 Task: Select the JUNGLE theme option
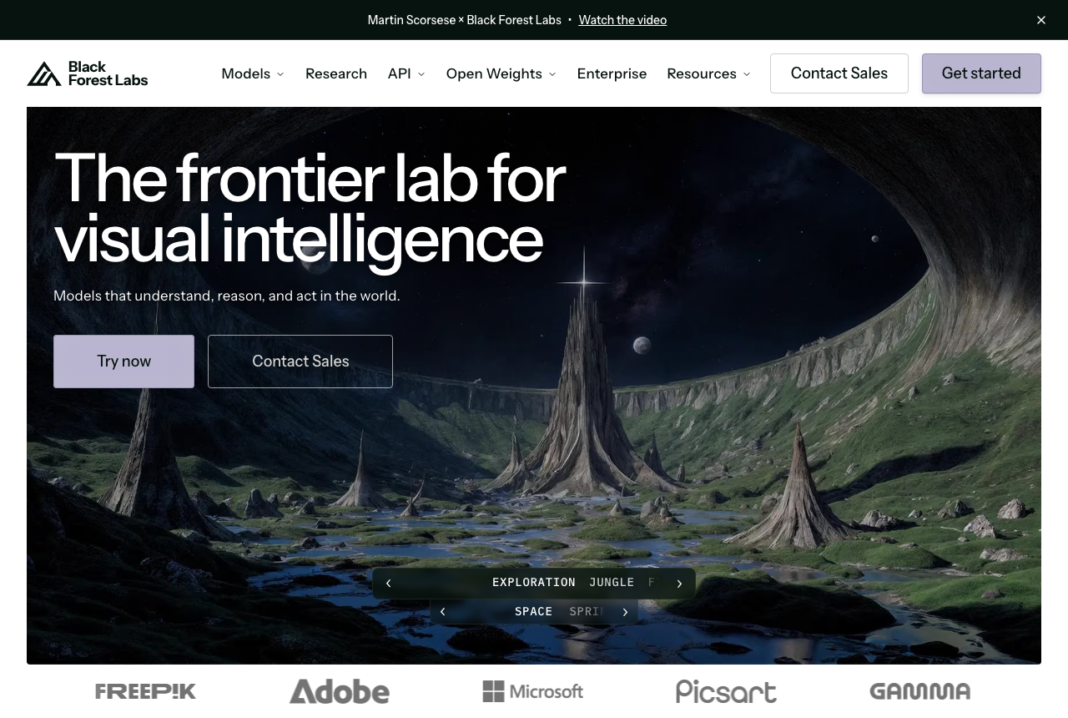(612, 583)
